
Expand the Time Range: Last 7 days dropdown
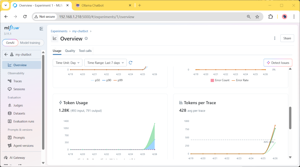coord(105,63)
